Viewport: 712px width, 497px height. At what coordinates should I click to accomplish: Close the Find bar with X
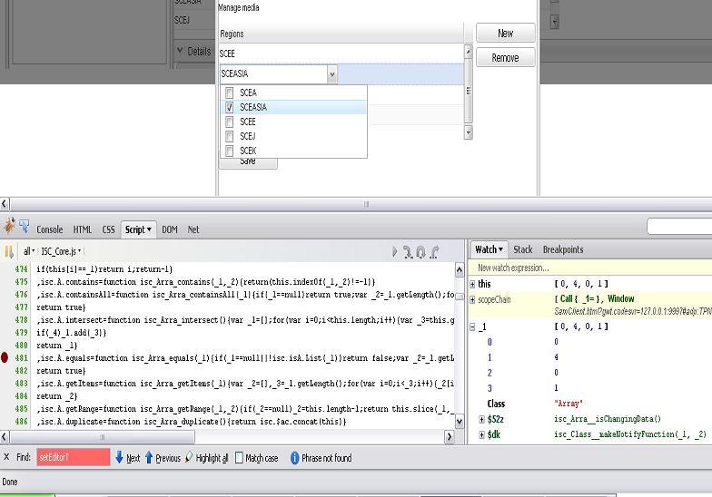click(x=7, y=458)
